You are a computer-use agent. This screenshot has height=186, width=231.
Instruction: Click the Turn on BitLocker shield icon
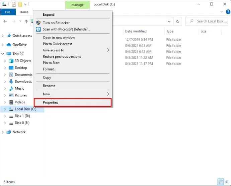tap(38, 23)
